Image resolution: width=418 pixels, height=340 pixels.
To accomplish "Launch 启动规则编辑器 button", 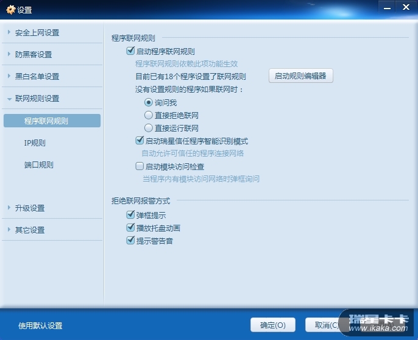I will click(301, 76).
